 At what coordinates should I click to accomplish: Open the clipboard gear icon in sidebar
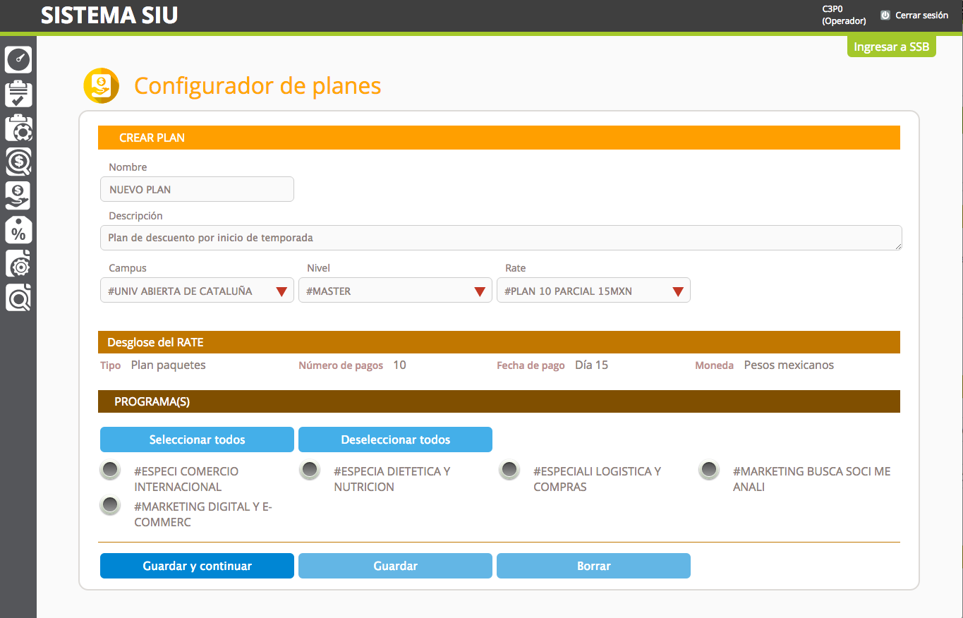pos(19,128)
